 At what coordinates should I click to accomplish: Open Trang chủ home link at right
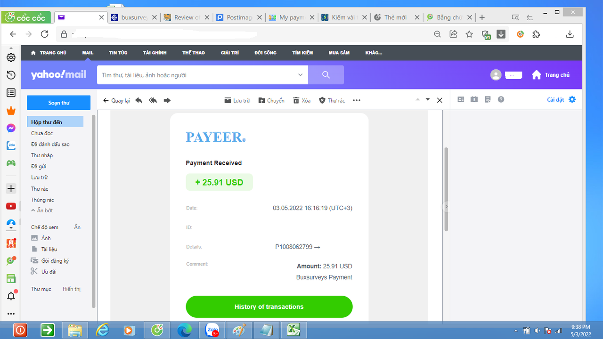[x=551, y=75]
